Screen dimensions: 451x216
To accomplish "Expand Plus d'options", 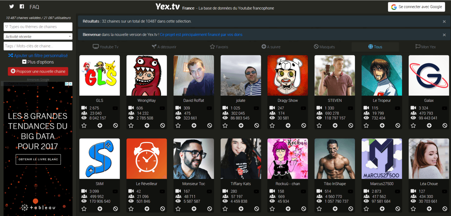I will click(x=38, y=62).
